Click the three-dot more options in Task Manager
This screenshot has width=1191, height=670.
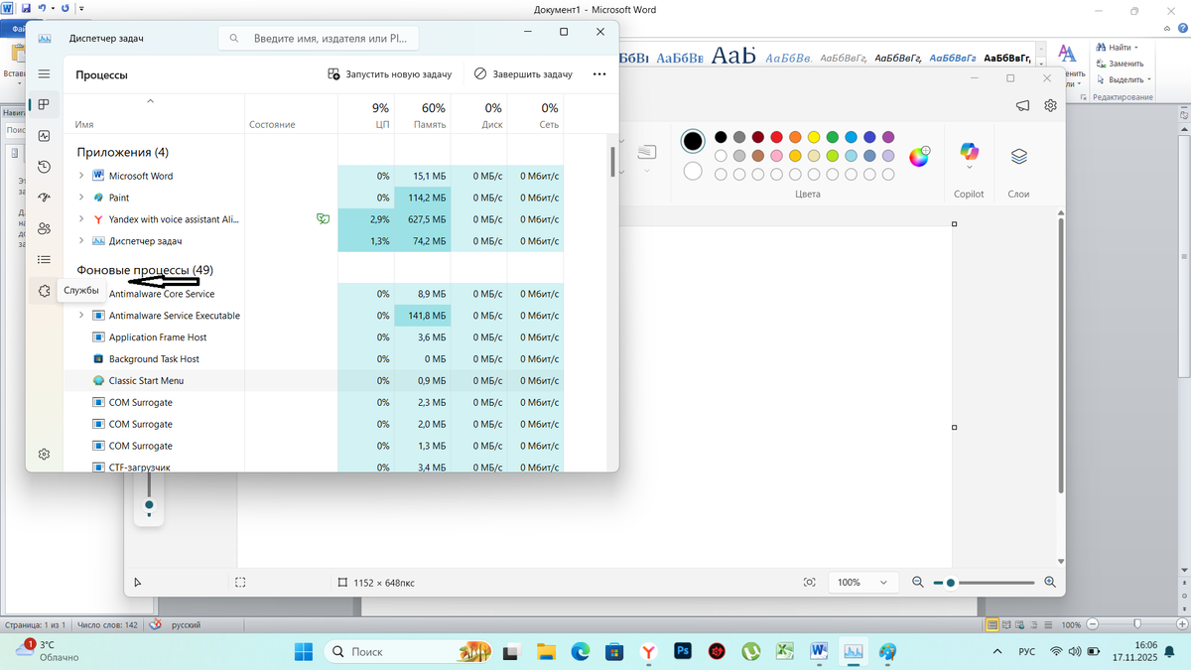pyautogui.click(x=599, y=74)
